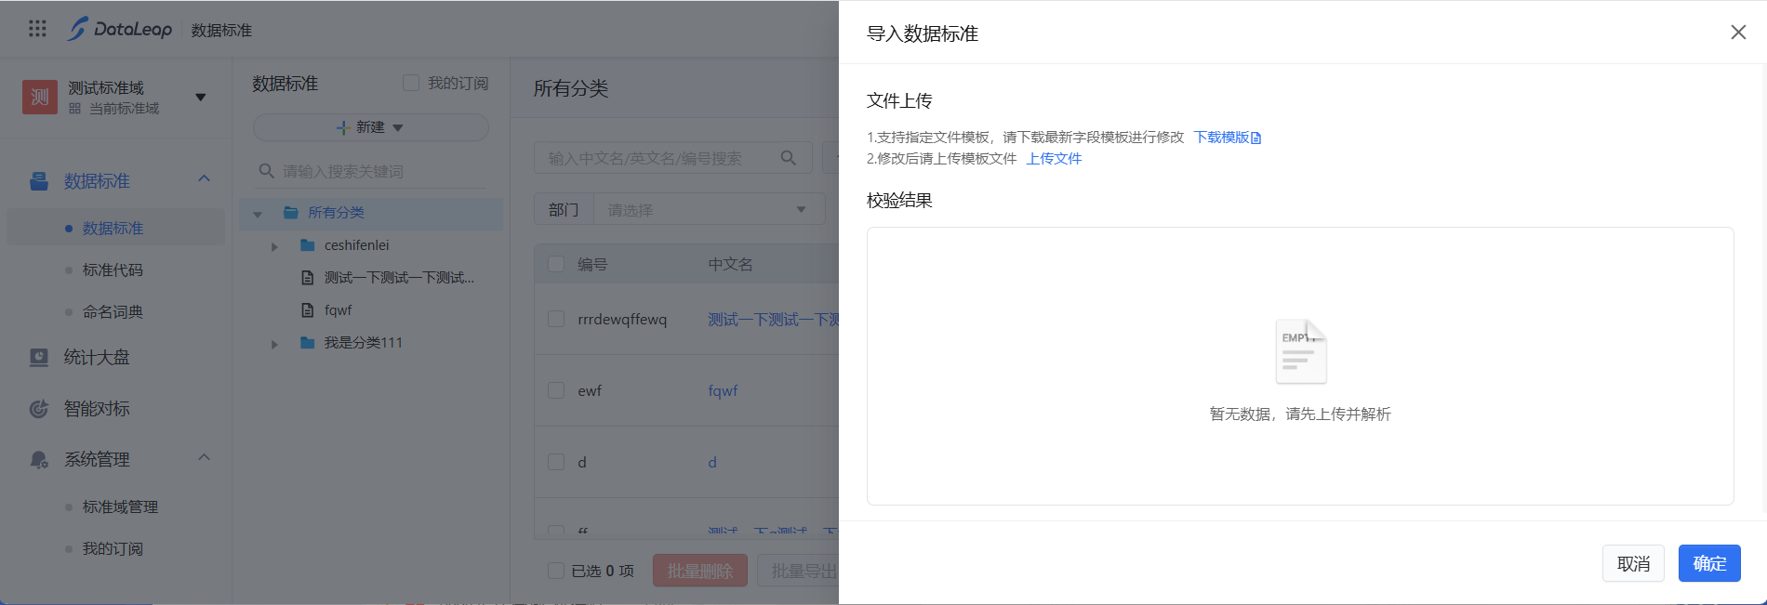Check the d row checkbox

556,462
